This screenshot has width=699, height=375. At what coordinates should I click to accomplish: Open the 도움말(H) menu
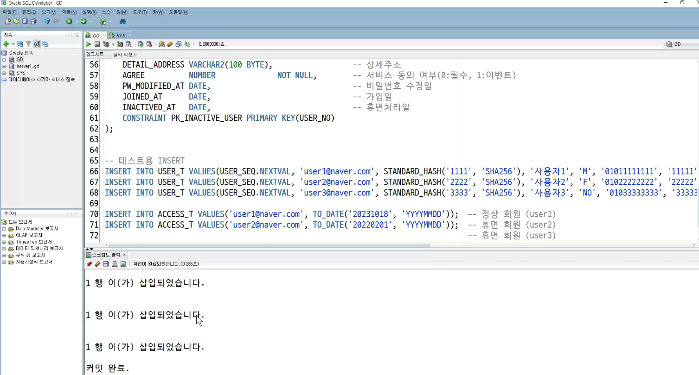pos(179,12)
